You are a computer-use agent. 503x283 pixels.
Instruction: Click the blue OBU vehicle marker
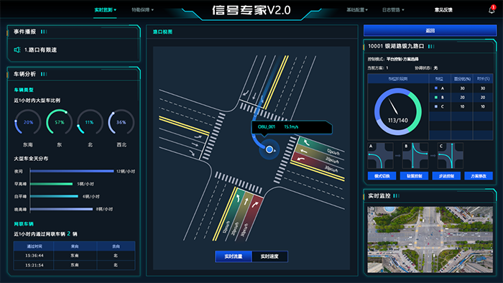pos(269,149)
